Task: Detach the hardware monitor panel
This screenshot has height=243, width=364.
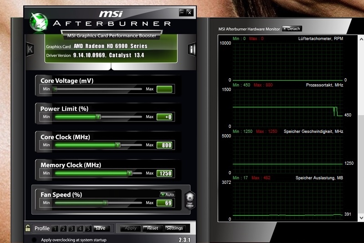Action: click(292, 29)
